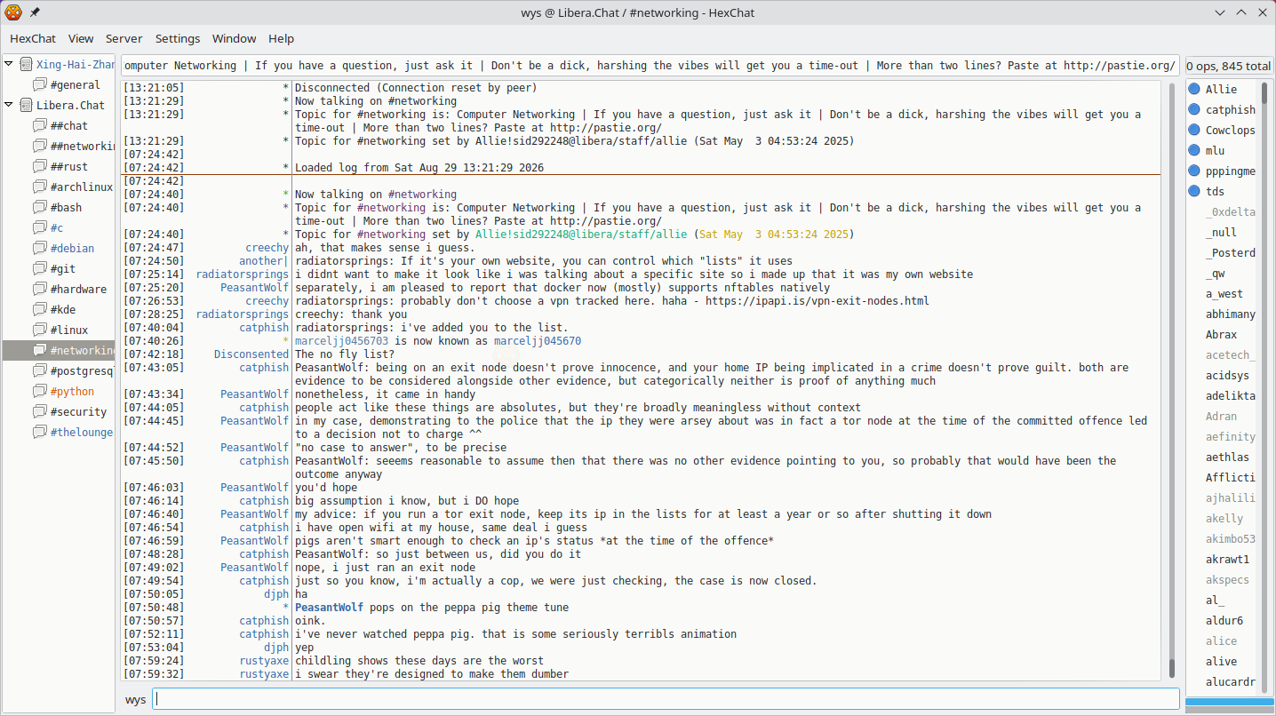Click the wys nickname button
Screen dimensions: 1276x716
135,699
